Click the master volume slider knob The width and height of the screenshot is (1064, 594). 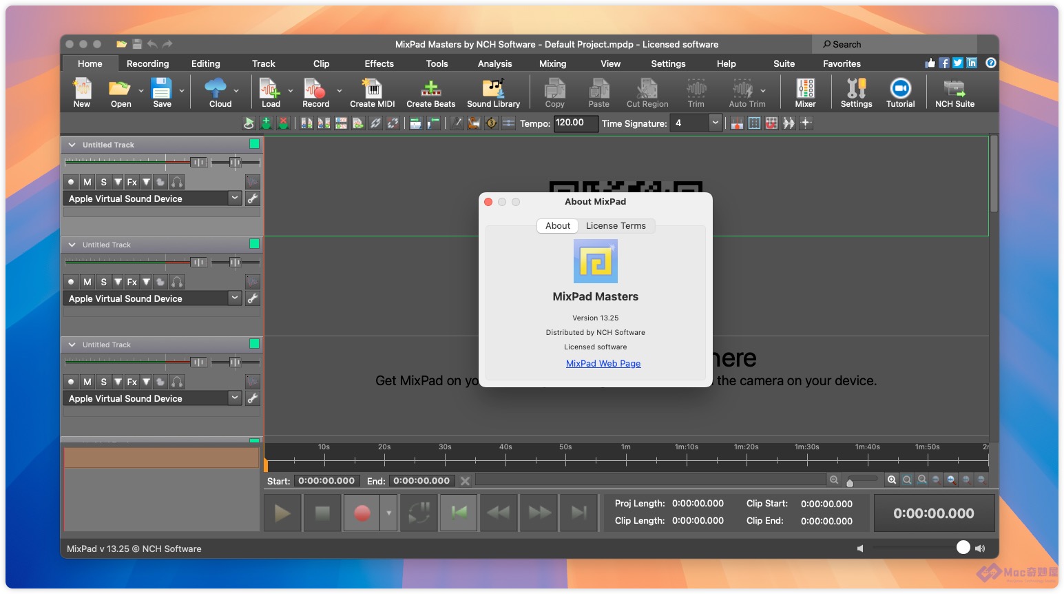pos(963,547)
